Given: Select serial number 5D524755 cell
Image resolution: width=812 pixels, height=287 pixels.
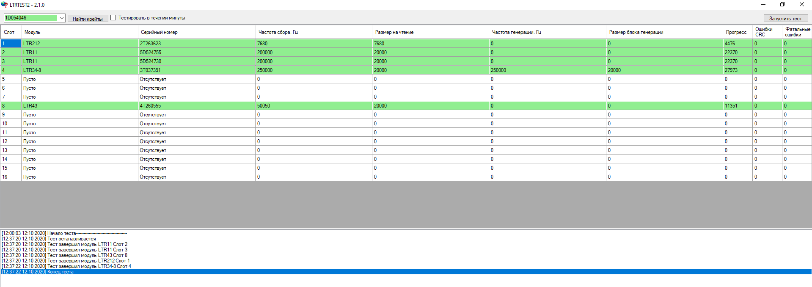Looking at the screenshot, I should 196,52.
